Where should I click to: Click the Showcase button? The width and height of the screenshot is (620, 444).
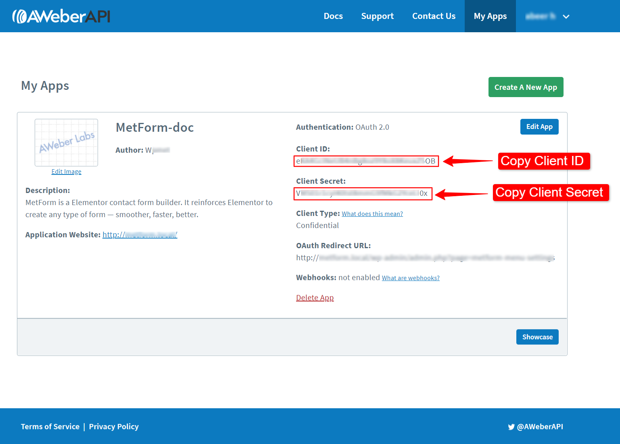coord(537,337)
